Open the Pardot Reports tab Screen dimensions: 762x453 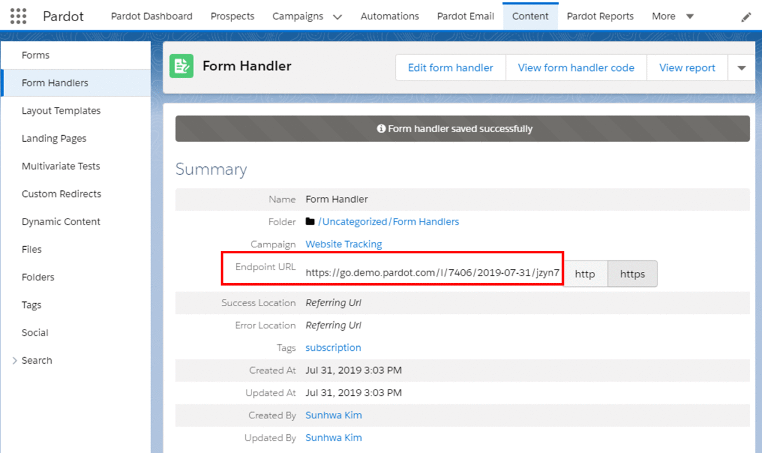(600, 16)
